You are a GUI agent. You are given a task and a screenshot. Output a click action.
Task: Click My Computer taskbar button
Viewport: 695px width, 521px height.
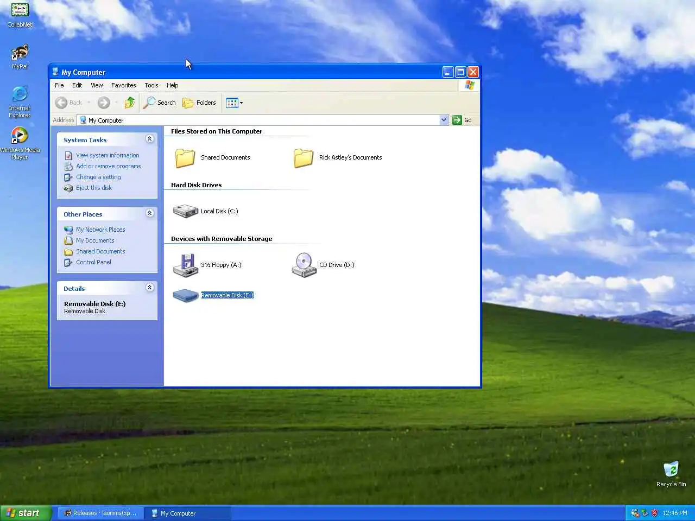[187, 513]
